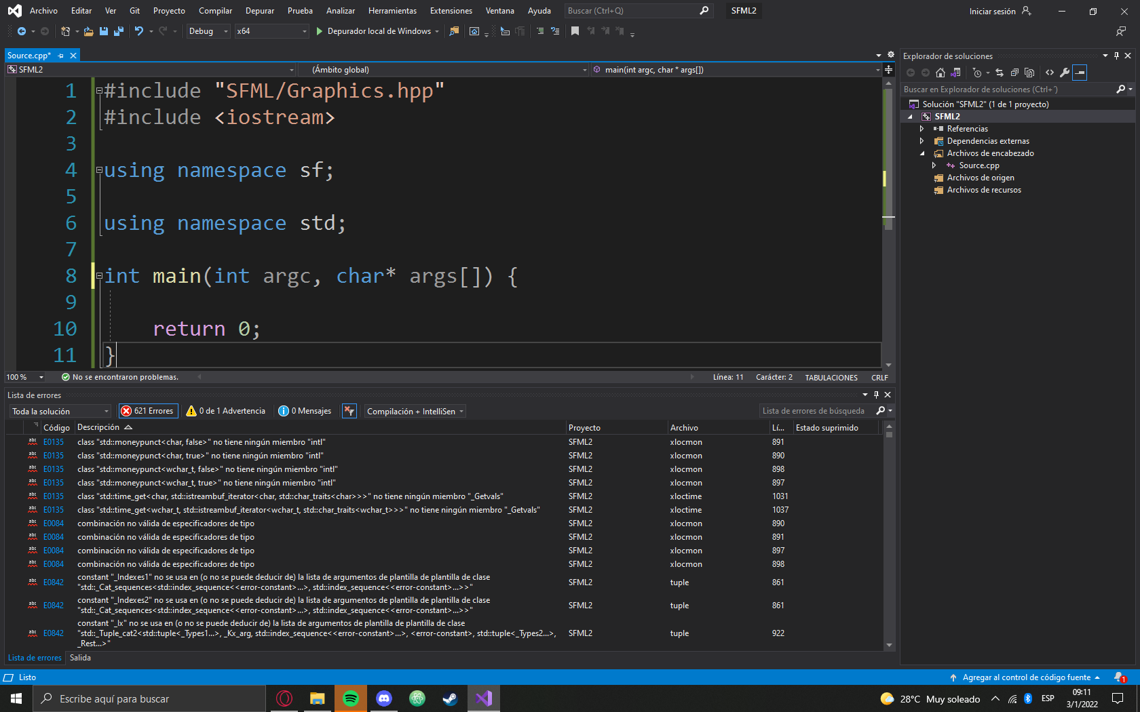Expand the Referencias tree node
Screen dimensions: 1140x712
coord(921,129)
